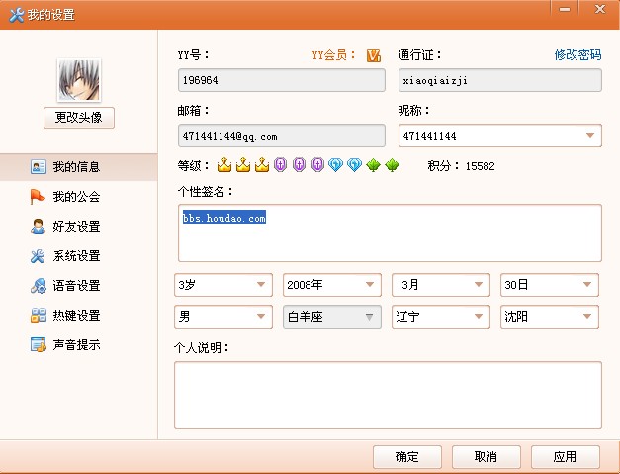Cancel changes with 取消 button
The image size is (620, 474).
coord(487,457)
